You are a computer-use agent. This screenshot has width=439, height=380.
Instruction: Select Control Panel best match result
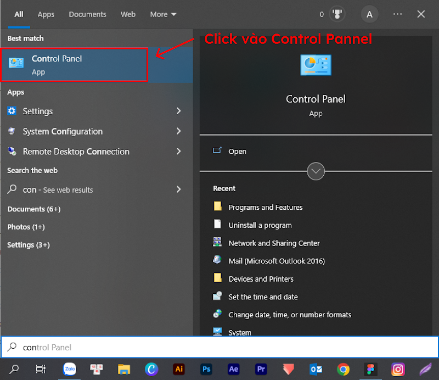click(75, 65)
